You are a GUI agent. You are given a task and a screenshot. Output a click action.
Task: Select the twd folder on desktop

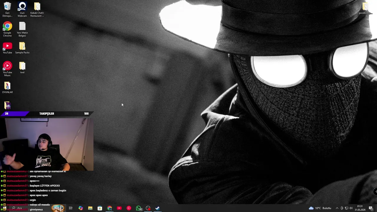(22, 67)
